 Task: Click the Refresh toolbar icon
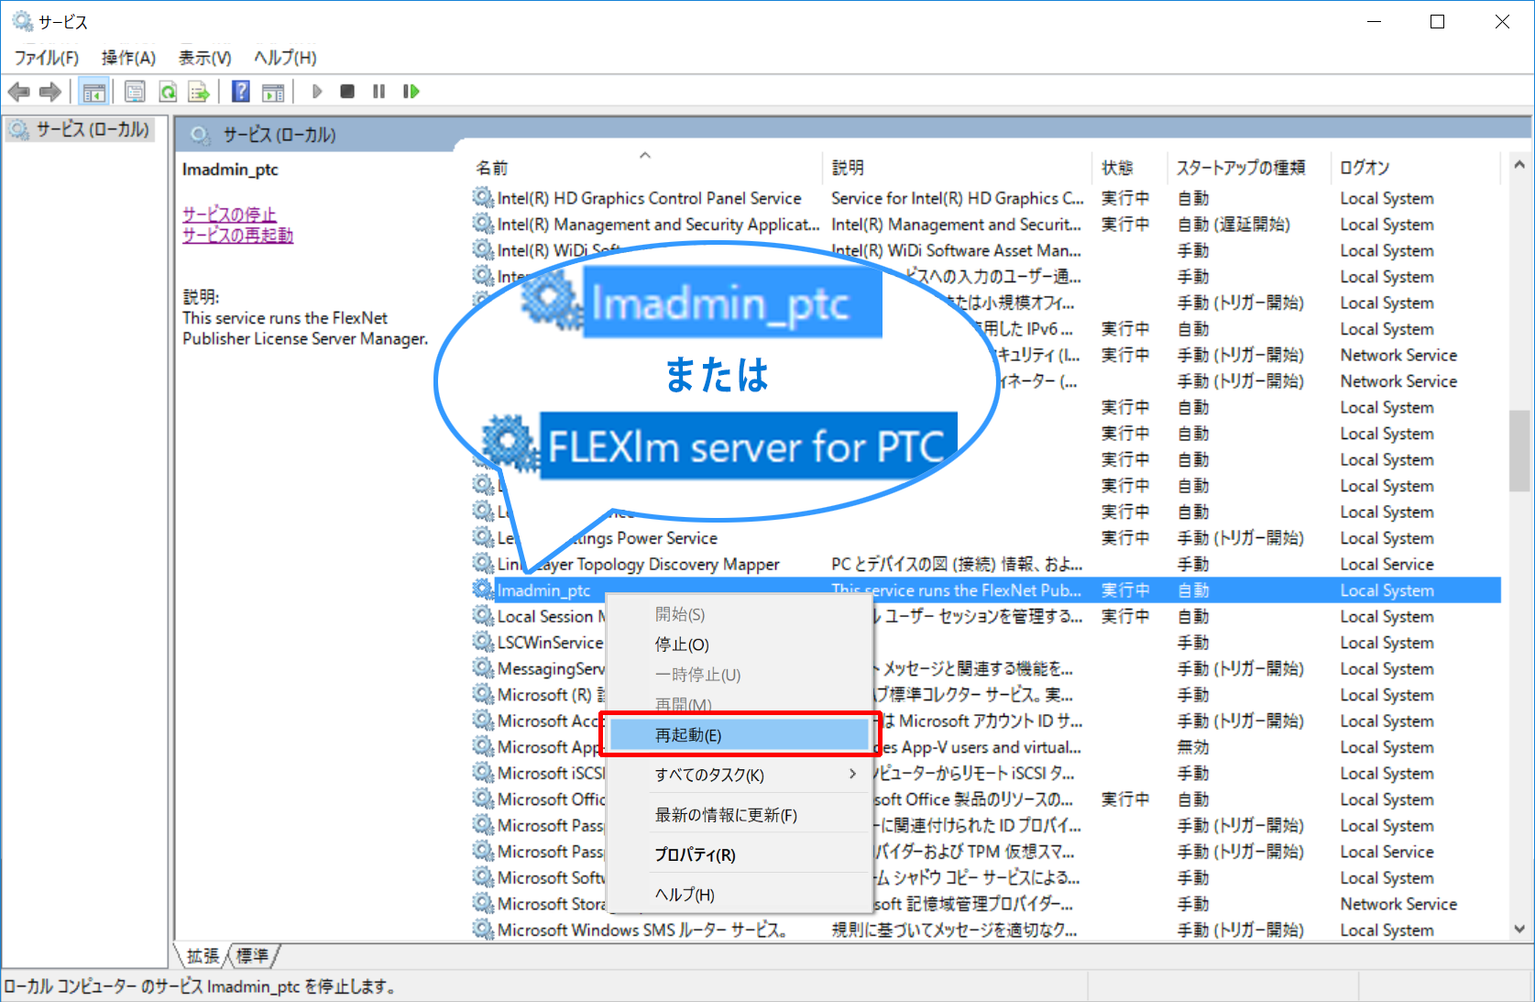[x=168, y=92]
